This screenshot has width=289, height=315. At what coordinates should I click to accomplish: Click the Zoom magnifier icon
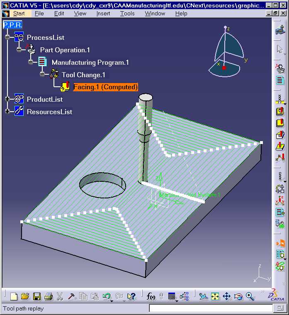pos(250,296)
